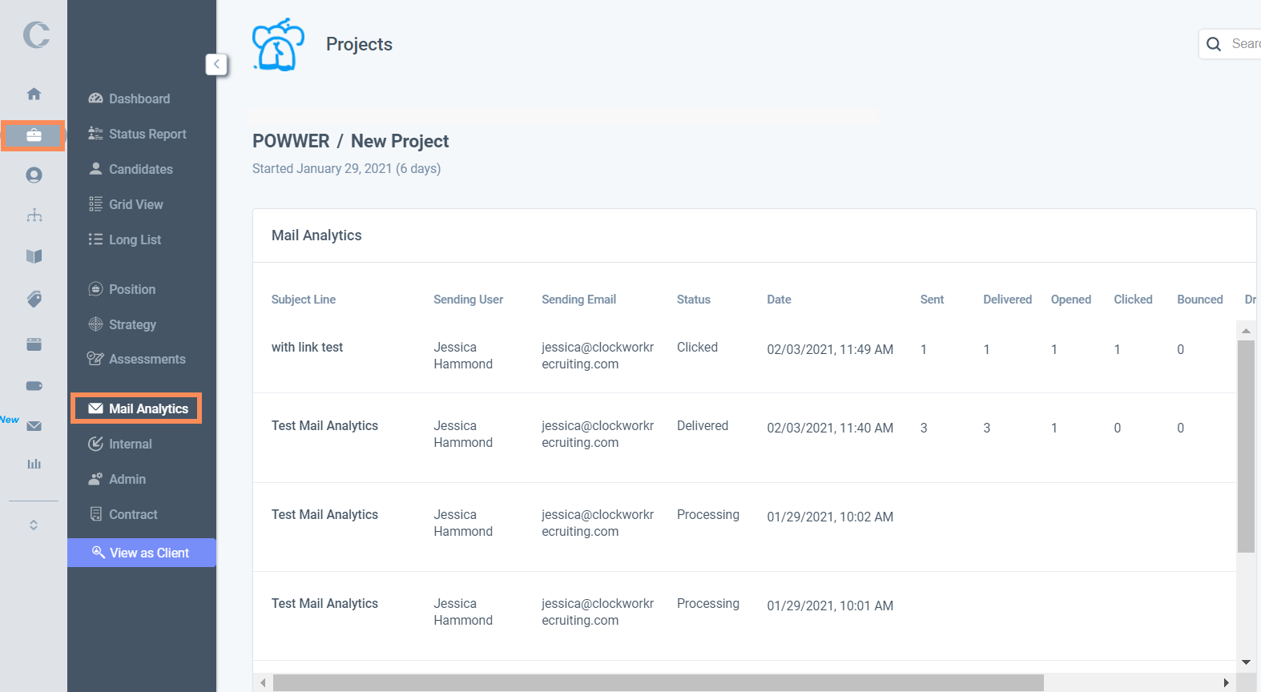Select 'Test Mail Analytics' subject sent 10:02 AM
This screenshot has height=692, width=1261.
(324, 514)
